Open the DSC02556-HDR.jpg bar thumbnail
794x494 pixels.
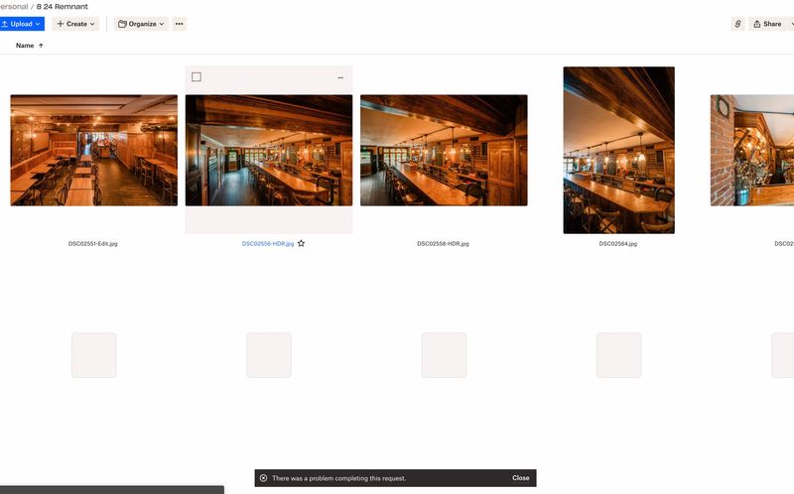point(269,151)
